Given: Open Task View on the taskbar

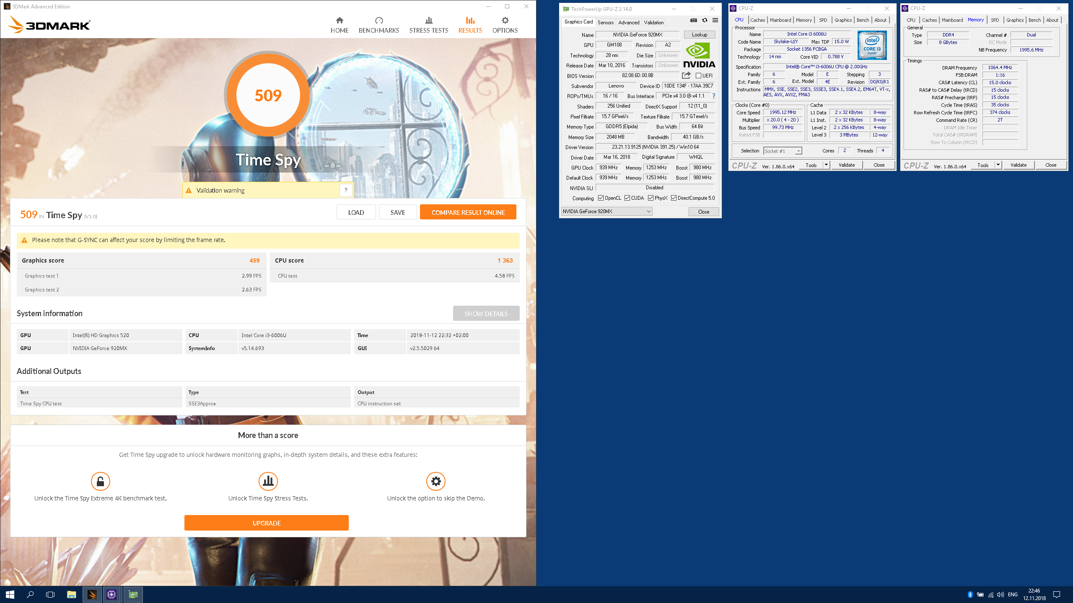Looking at the screenshot, I should pos(50,594).
